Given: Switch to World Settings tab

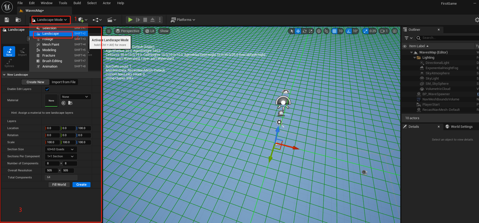Looking at the screenshot, I should coord(459,127).
